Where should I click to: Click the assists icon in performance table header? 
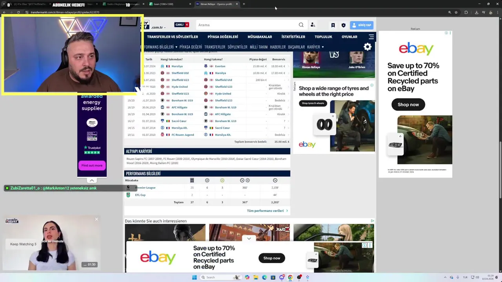tap(222, 180)
